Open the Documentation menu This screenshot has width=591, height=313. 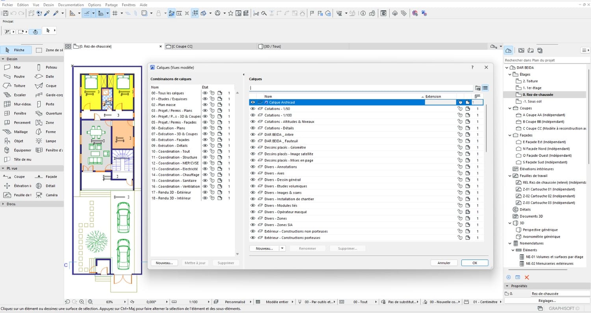(71, 5)
